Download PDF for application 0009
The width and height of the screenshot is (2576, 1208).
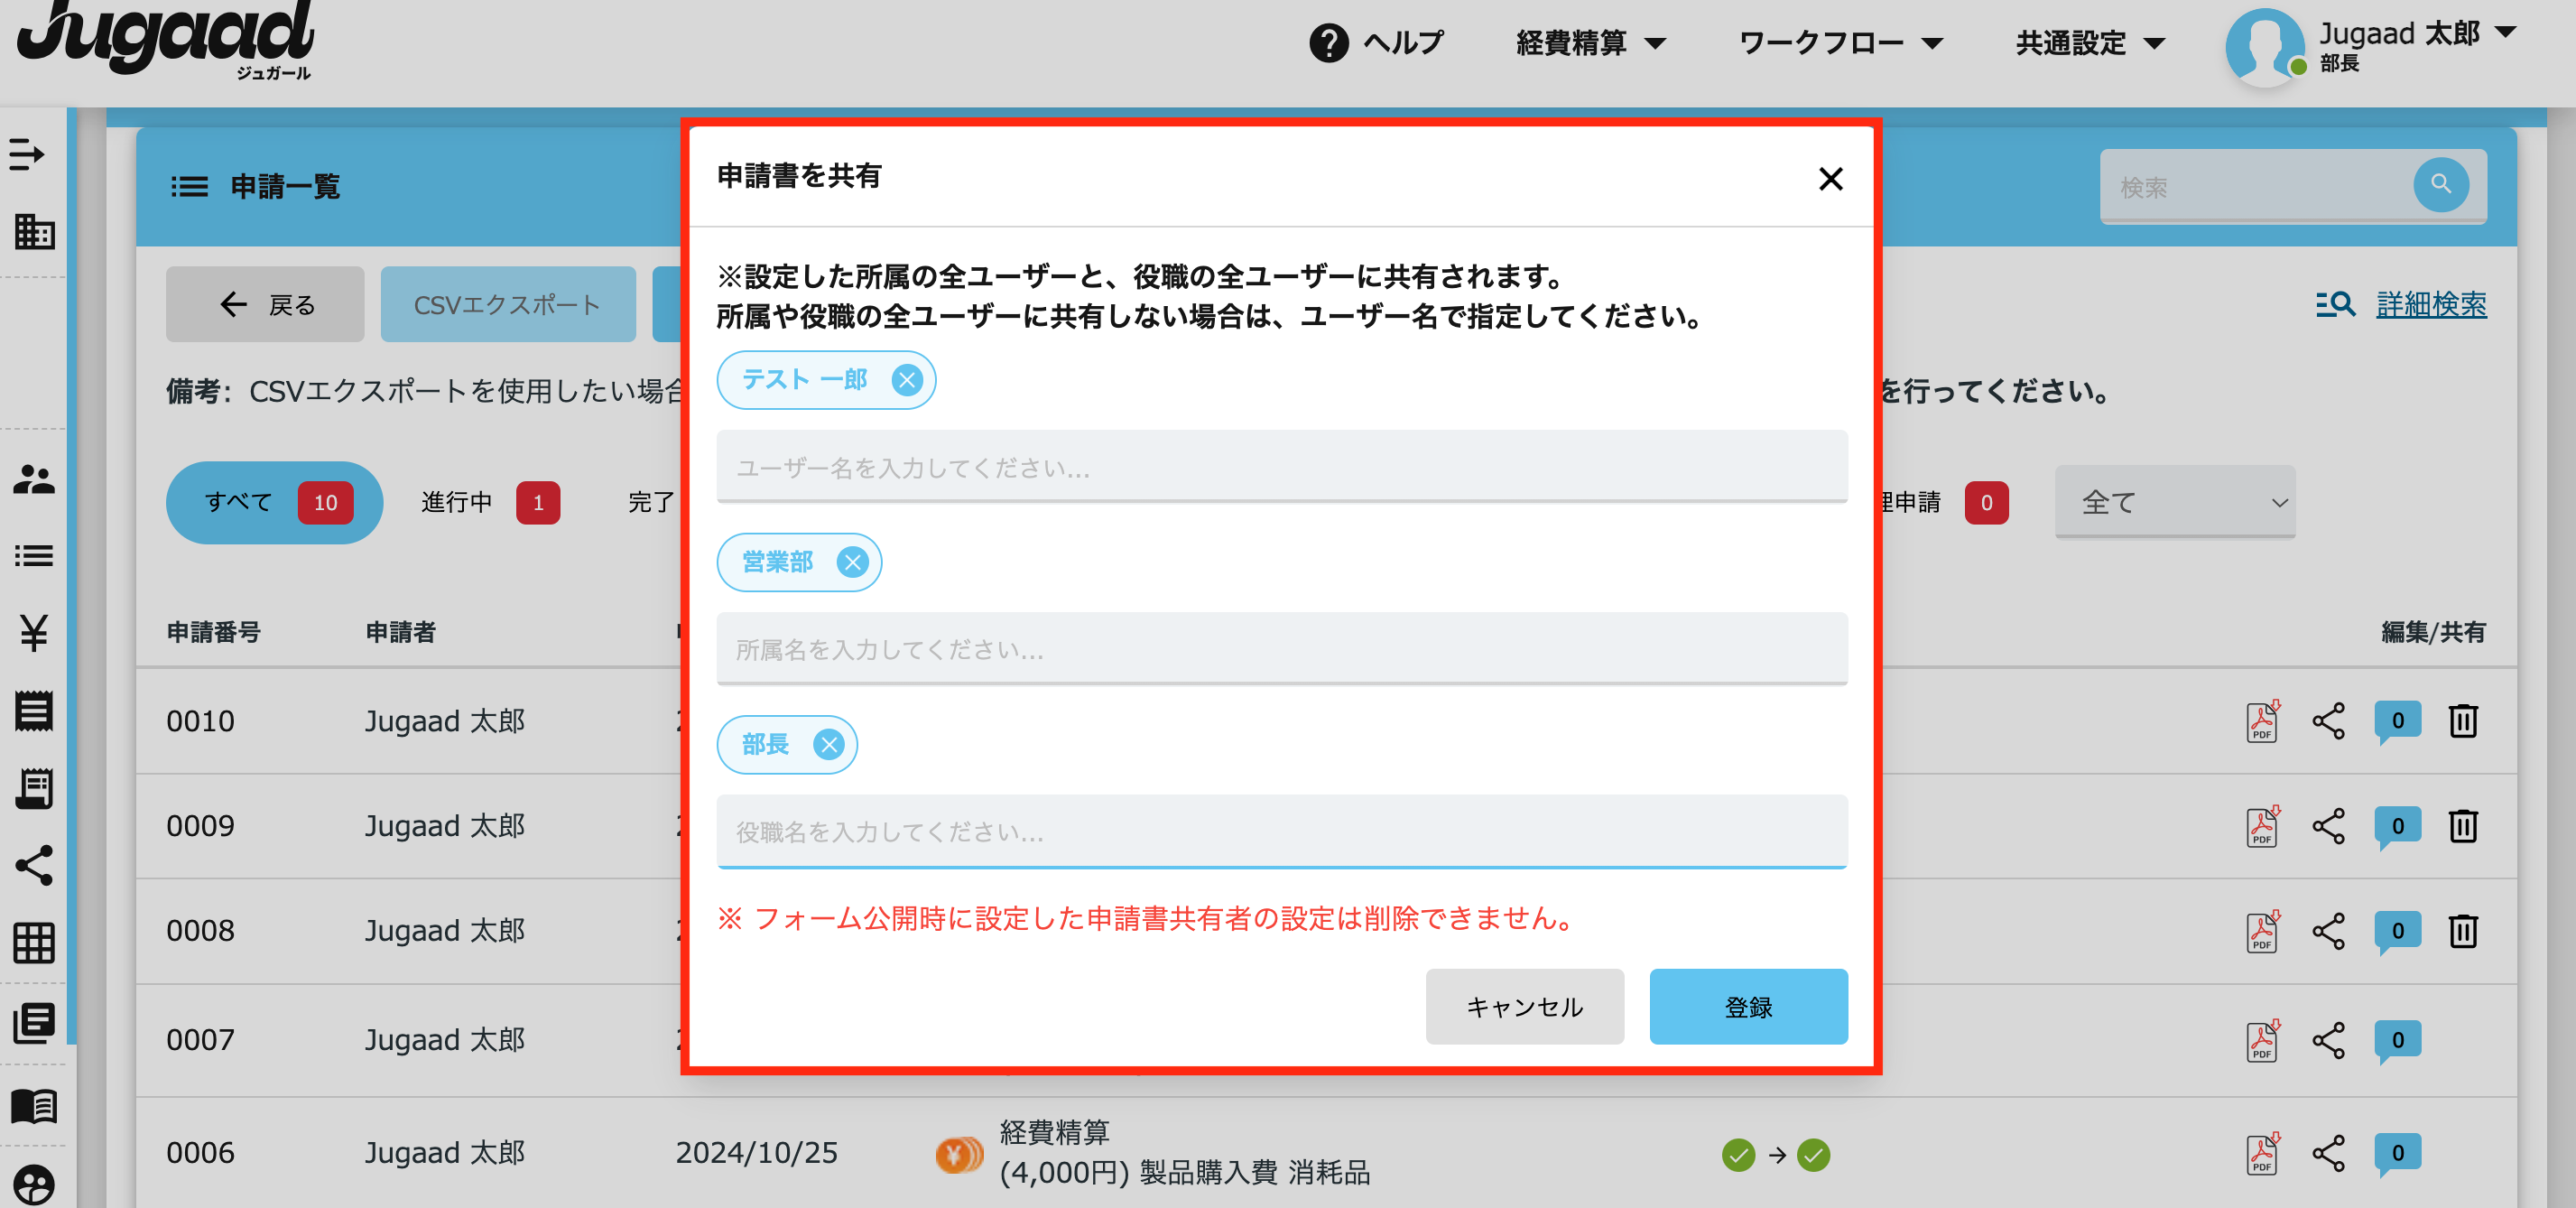2263,825
